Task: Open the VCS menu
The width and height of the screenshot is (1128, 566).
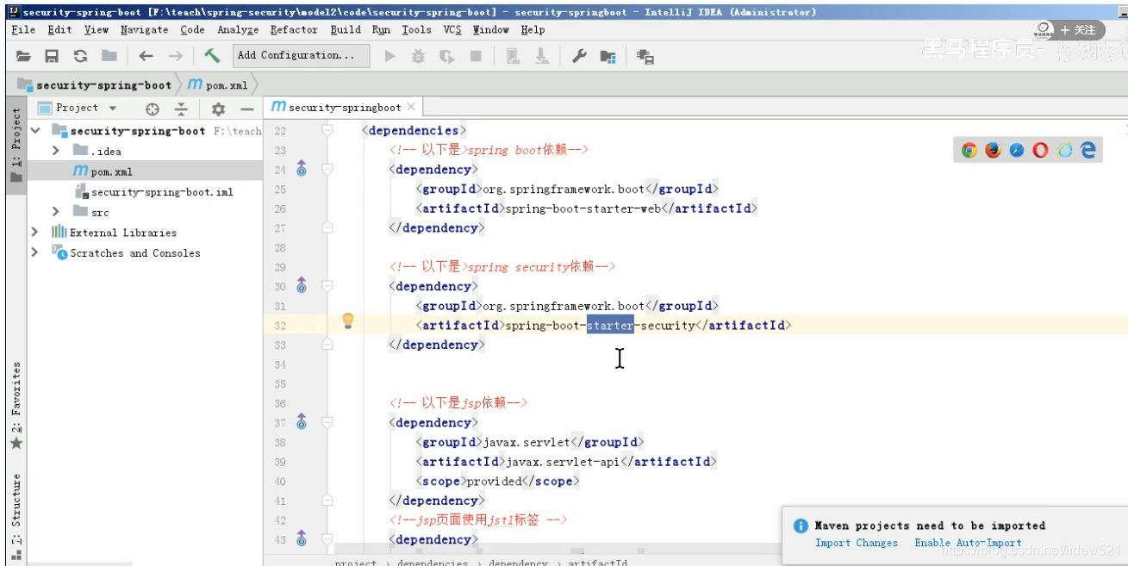Action: pos(452,29)
